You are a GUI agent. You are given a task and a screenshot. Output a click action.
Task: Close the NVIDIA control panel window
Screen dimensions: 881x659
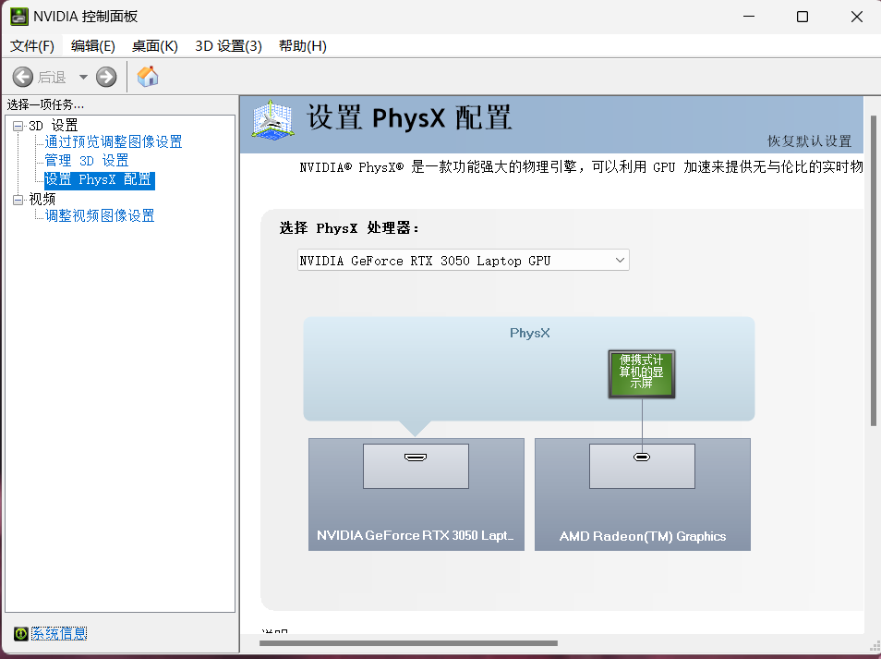click(856, 17)
